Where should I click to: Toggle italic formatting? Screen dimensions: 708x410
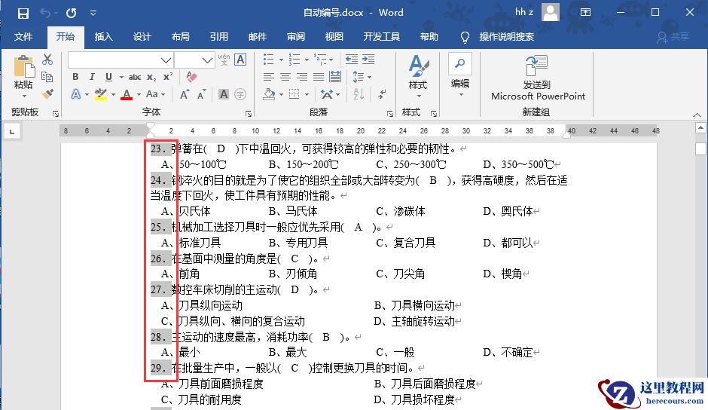(x=92, y=77)
